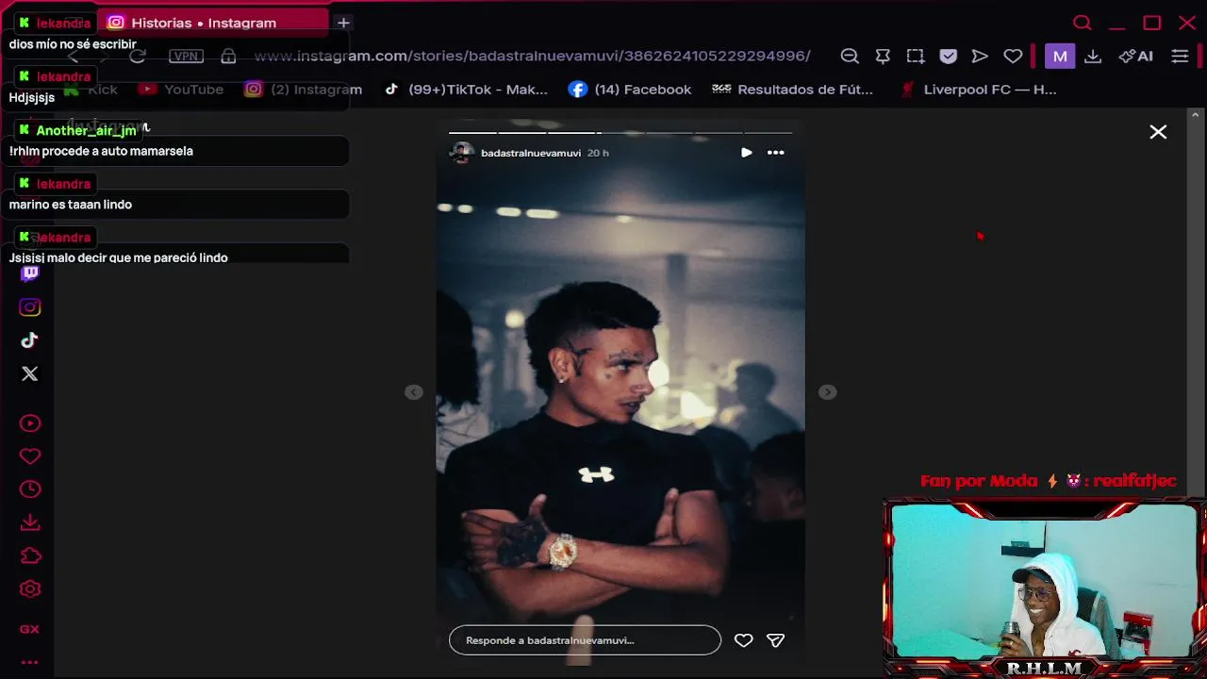
Task: Open the Extensions cube in the sidebar
Action: point(30,555)
